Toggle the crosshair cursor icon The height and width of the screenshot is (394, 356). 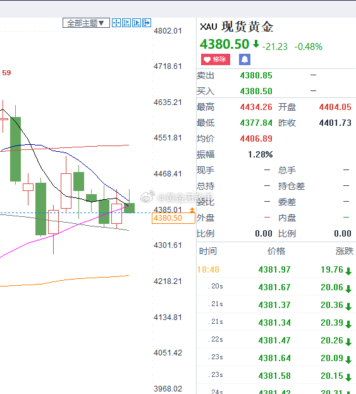point(116,23)
